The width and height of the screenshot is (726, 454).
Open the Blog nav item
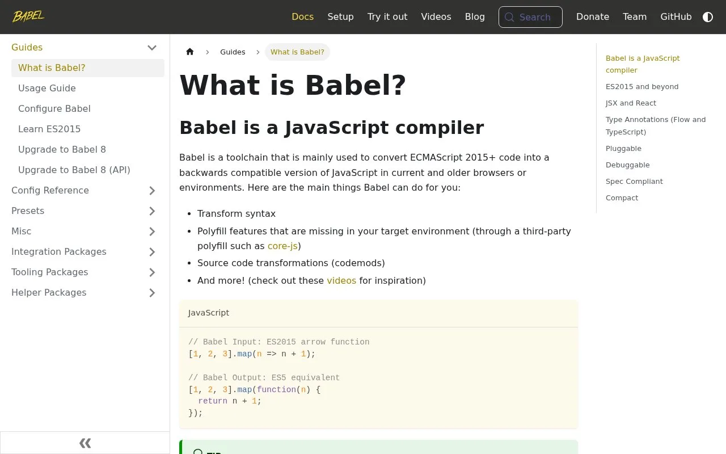click(x=475, y=17)
